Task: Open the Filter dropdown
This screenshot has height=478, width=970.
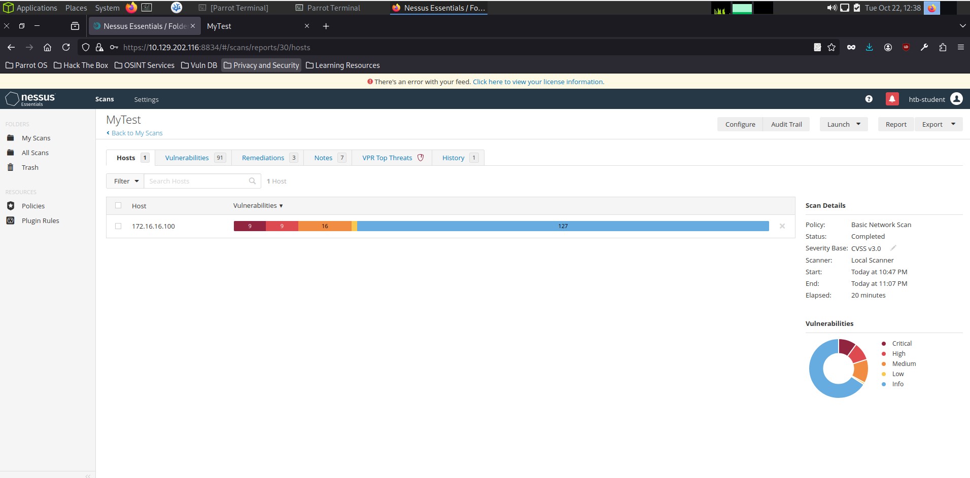Action: pos(125,181)
